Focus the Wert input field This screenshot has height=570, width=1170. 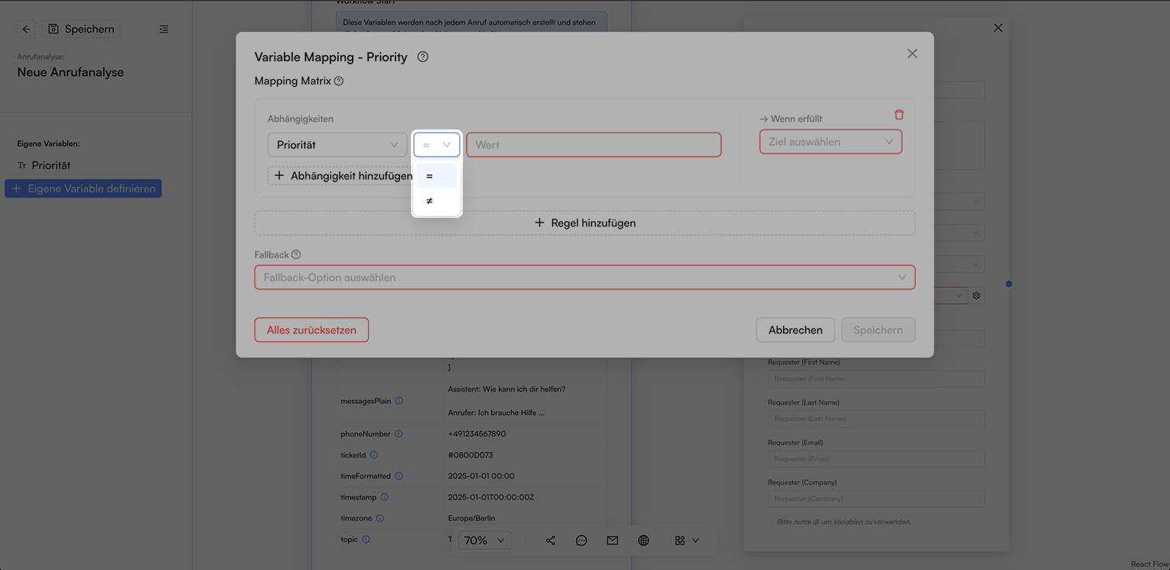click(x=594, y=145)
